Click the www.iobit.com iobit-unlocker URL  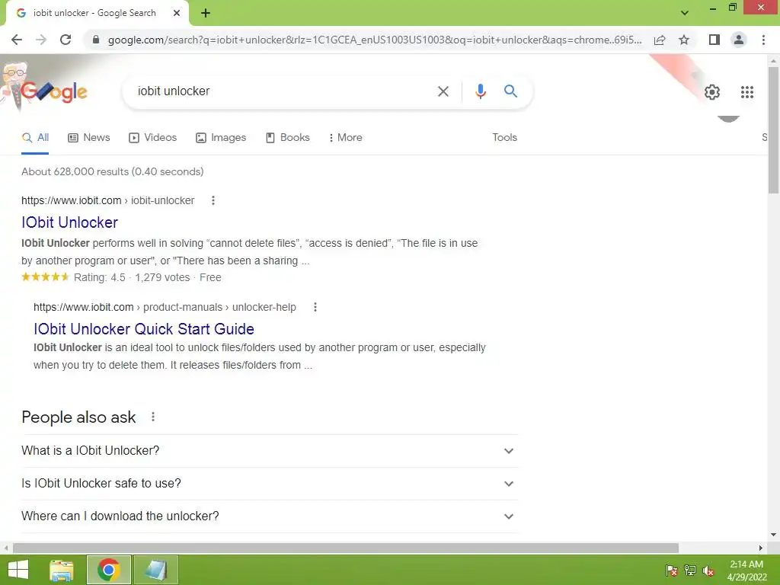click(108, 200)
